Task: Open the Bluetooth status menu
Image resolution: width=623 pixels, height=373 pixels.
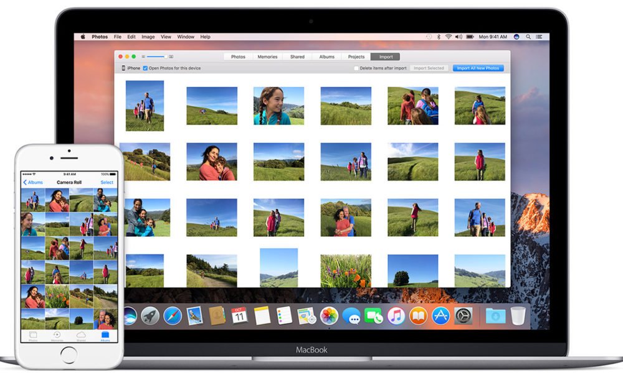Action: tap(438, 37)
